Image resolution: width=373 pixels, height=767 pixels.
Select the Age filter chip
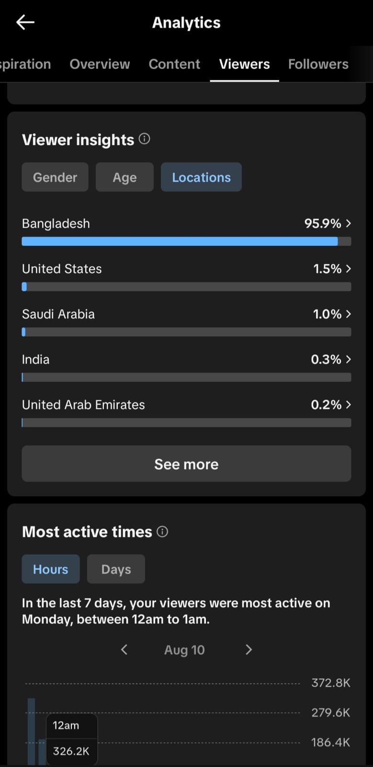pyautogui.click(x=124, y=177)
